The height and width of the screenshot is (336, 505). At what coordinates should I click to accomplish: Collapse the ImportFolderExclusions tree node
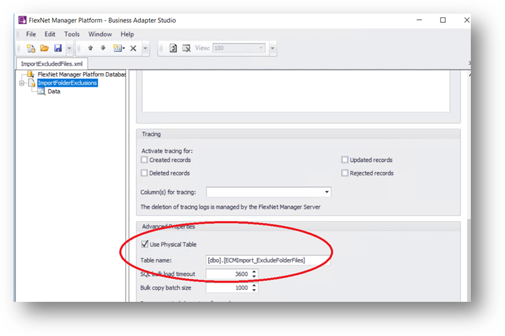[x=22, y=83]
